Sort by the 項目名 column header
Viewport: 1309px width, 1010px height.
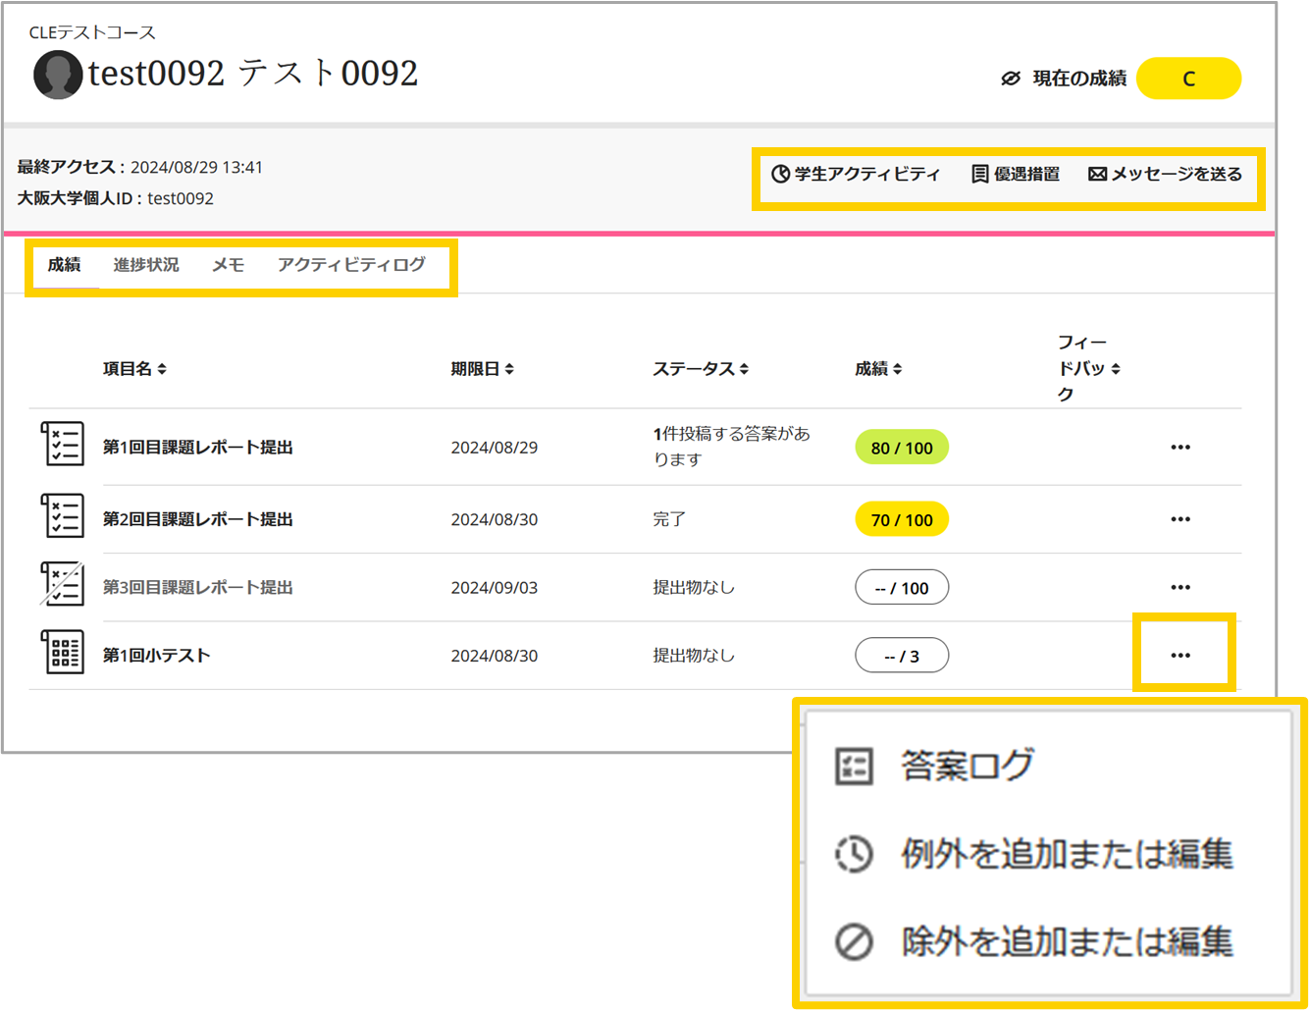point(134,369)
